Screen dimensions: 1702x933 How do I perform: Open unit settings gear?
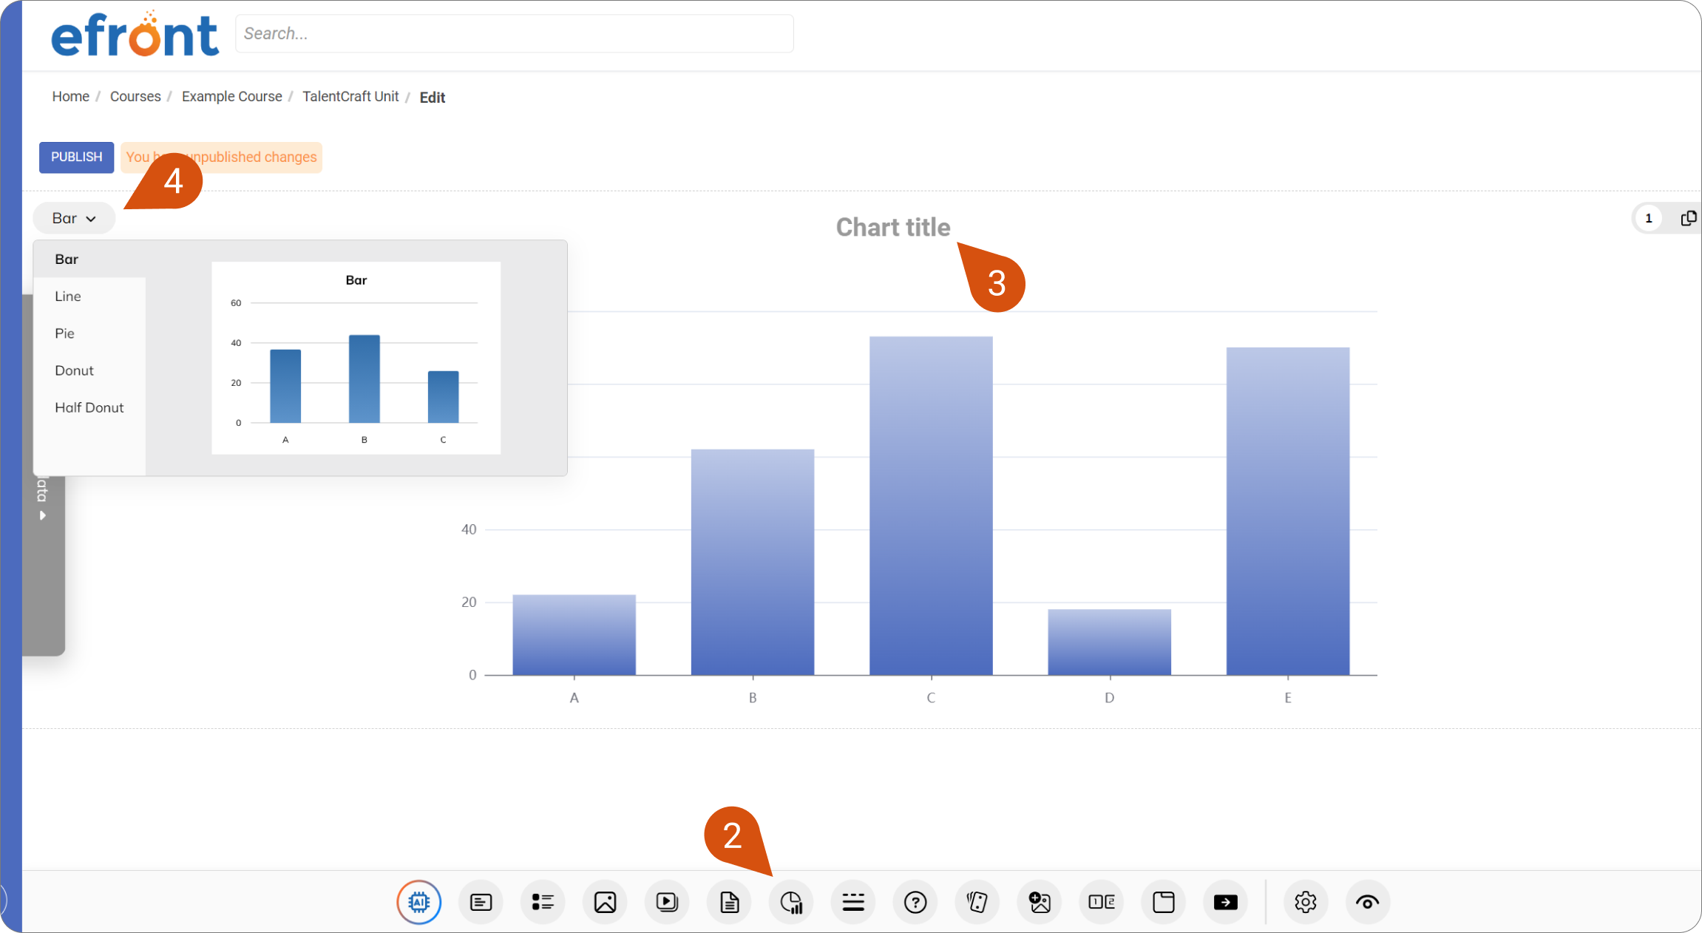tap(1306, 902)
